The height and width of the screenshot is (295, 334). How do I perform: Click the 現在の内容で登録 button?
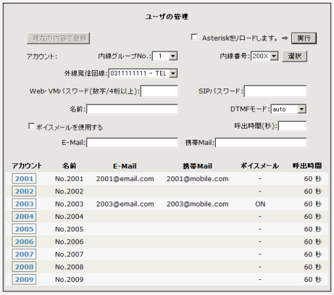tap(58, 38)
